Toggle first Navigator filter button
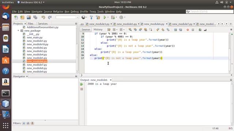 click(24, 123)
